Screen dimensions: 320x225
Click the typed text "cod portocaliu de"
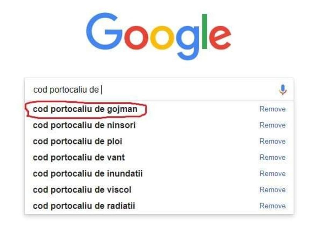click(66, 90)
